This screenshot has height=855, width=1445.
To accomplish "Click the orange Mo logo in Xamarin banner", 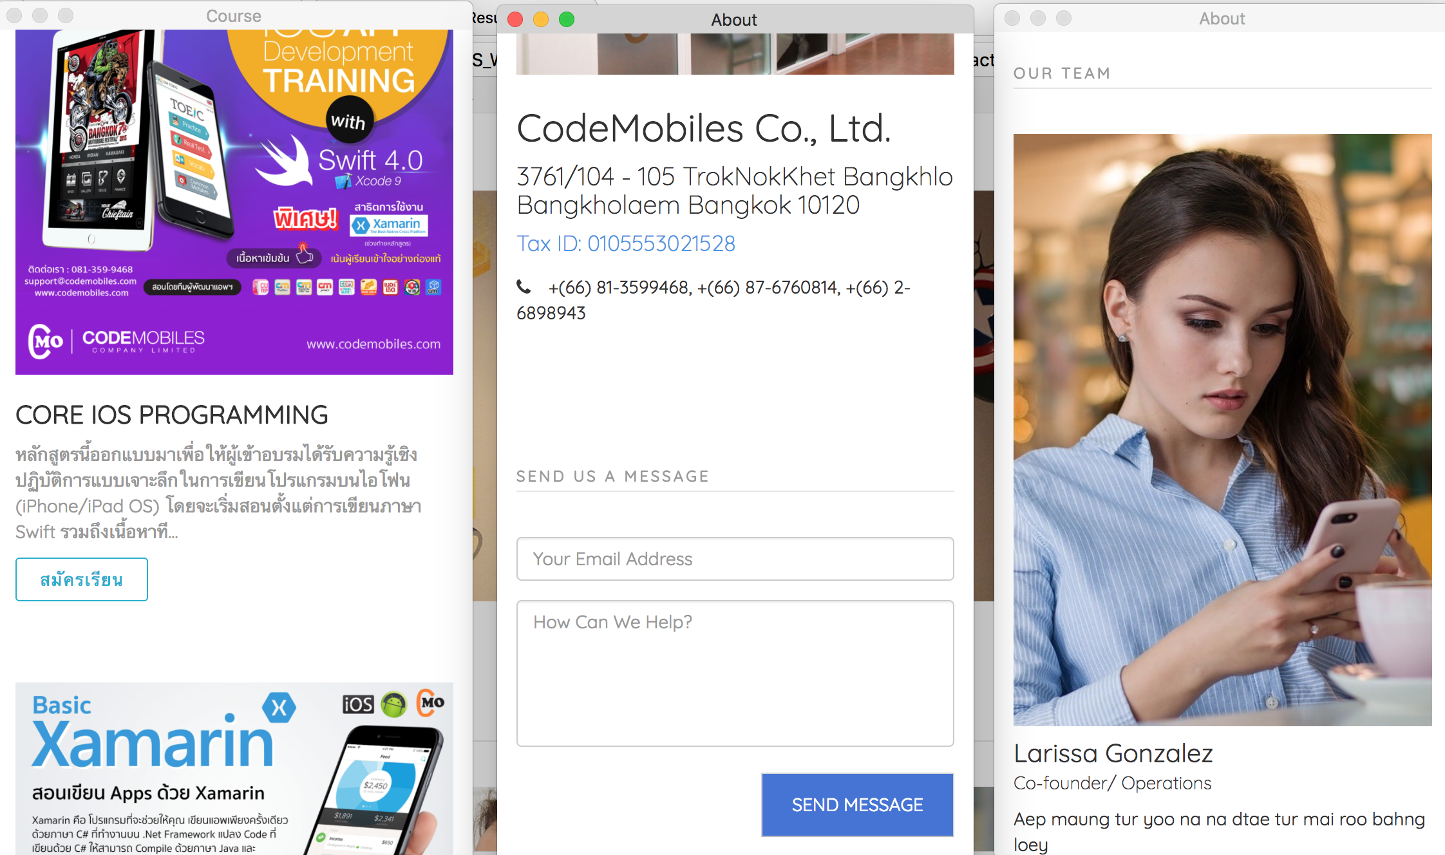I will pos(431,702).
